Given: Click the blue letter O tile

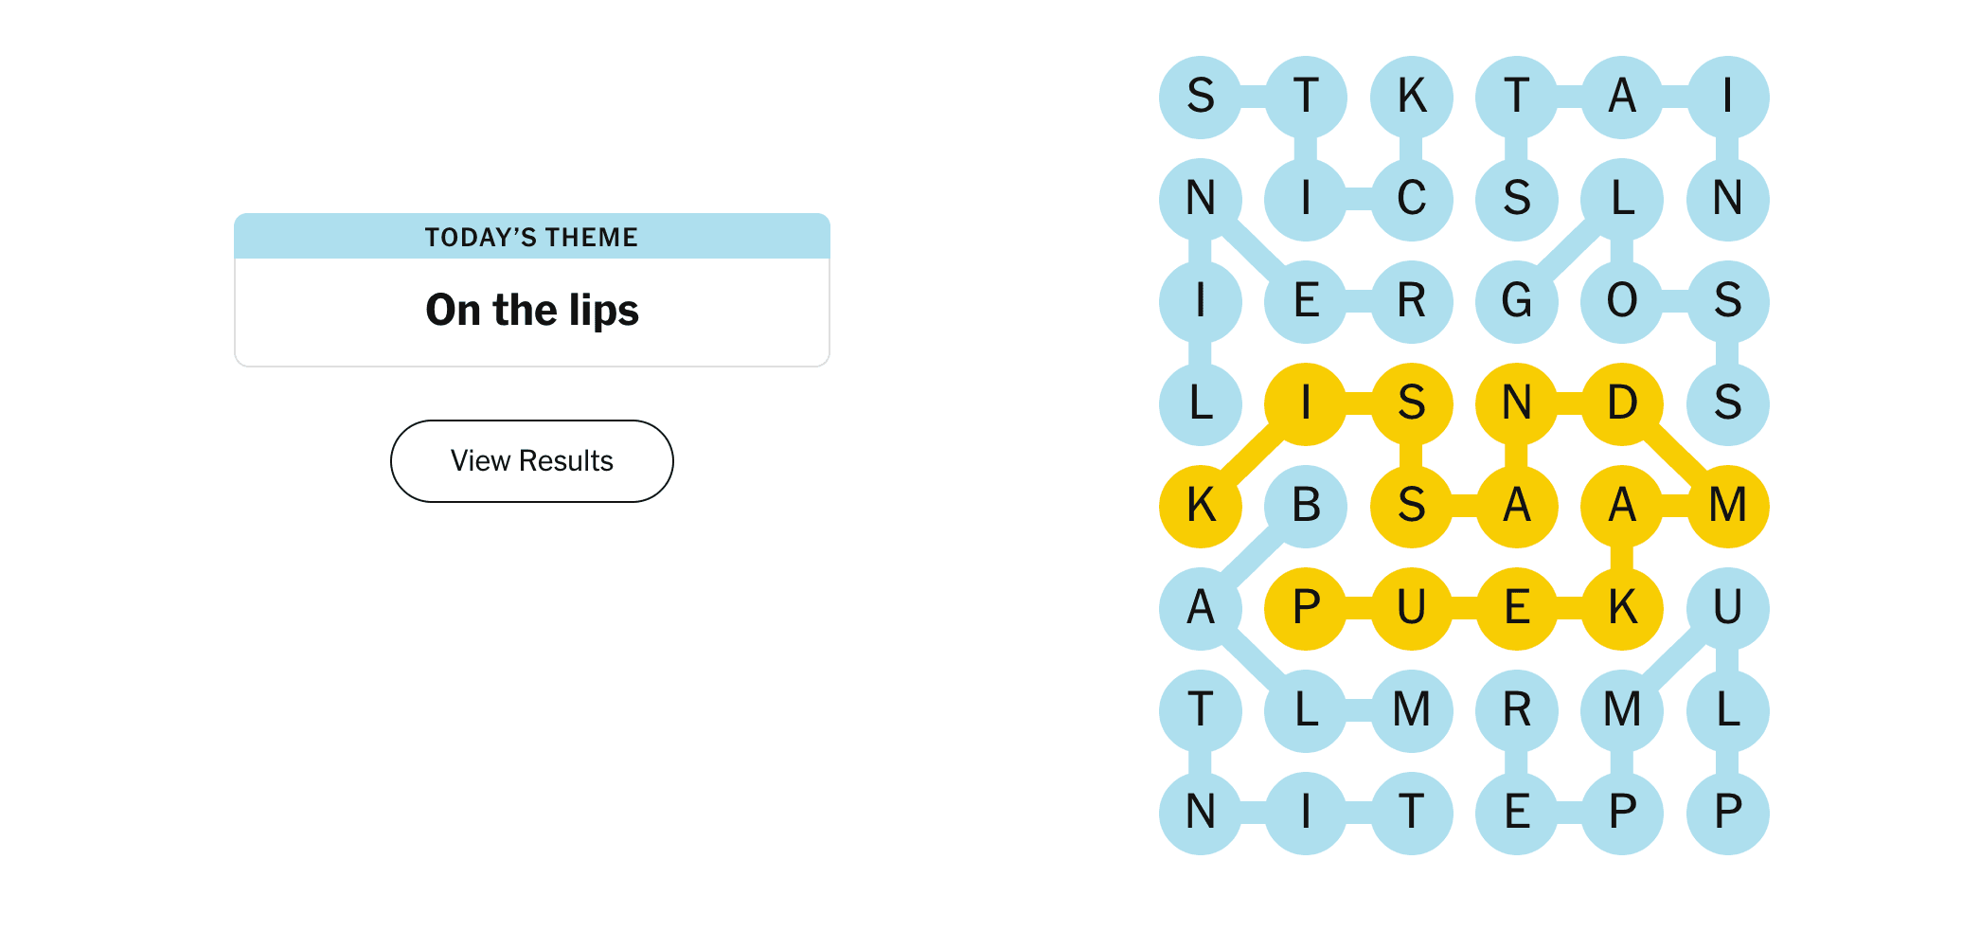Looking at the screenshot, I should click(x=1622, y=301).
